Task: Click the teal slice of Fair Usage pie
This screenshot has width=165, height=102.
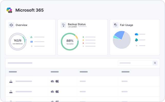Action: tap(116, 37)
